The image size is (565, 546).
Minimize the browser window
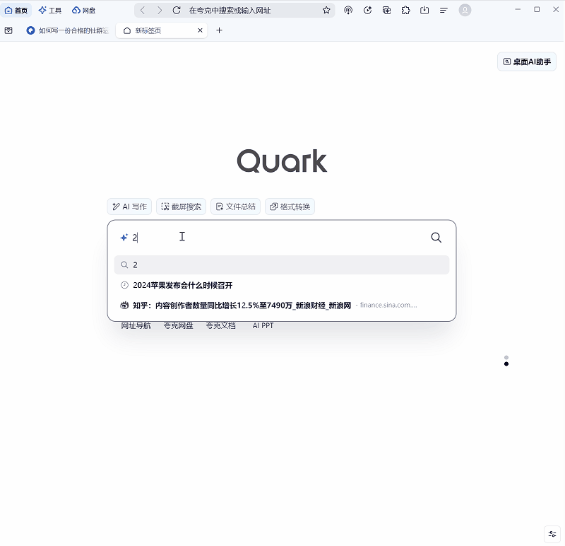click(518, 10)
